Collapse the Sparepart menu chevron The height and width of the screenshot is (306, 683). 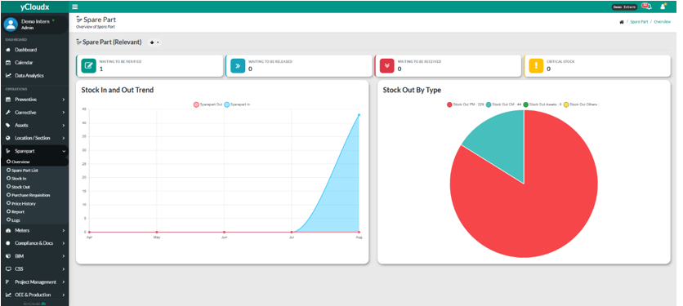[x=64, y=151]
